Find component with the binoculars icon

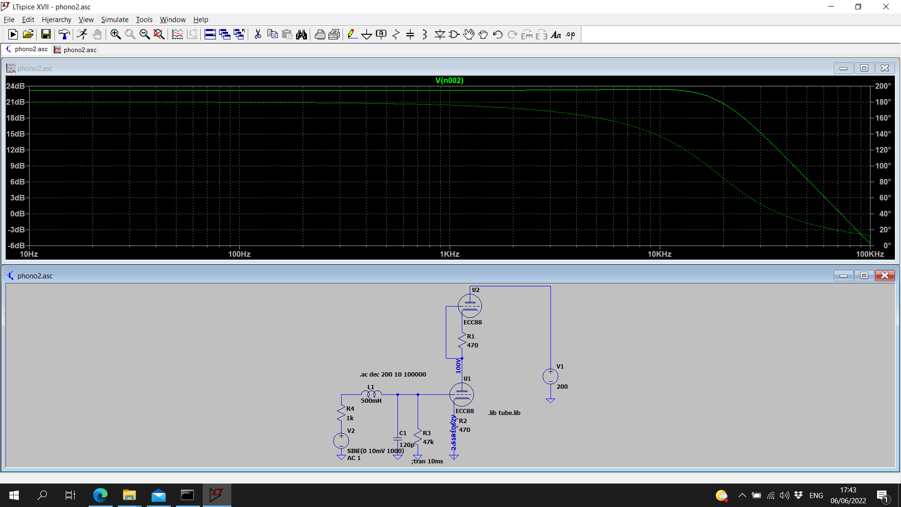(302, 34)
